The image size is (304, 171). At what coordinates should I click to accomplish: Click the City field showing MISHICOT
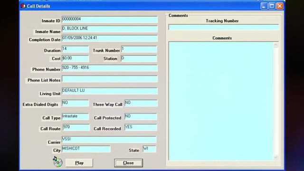tap(86, 149)
